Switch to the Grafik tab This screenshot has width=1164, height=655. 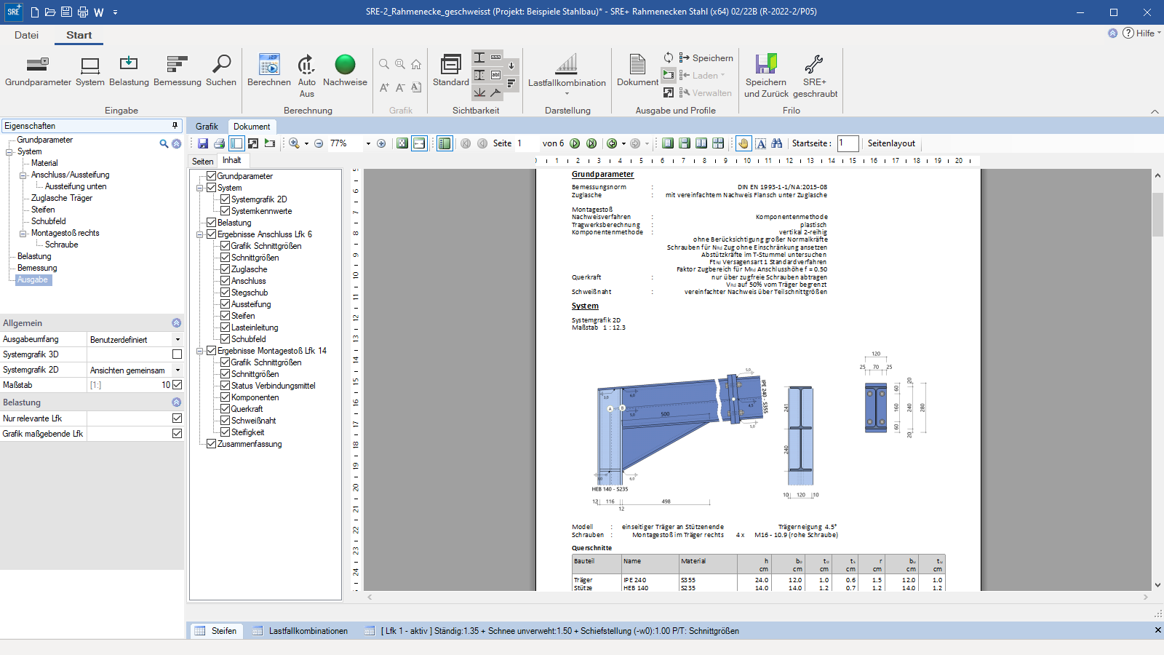(x=207, y=127)
